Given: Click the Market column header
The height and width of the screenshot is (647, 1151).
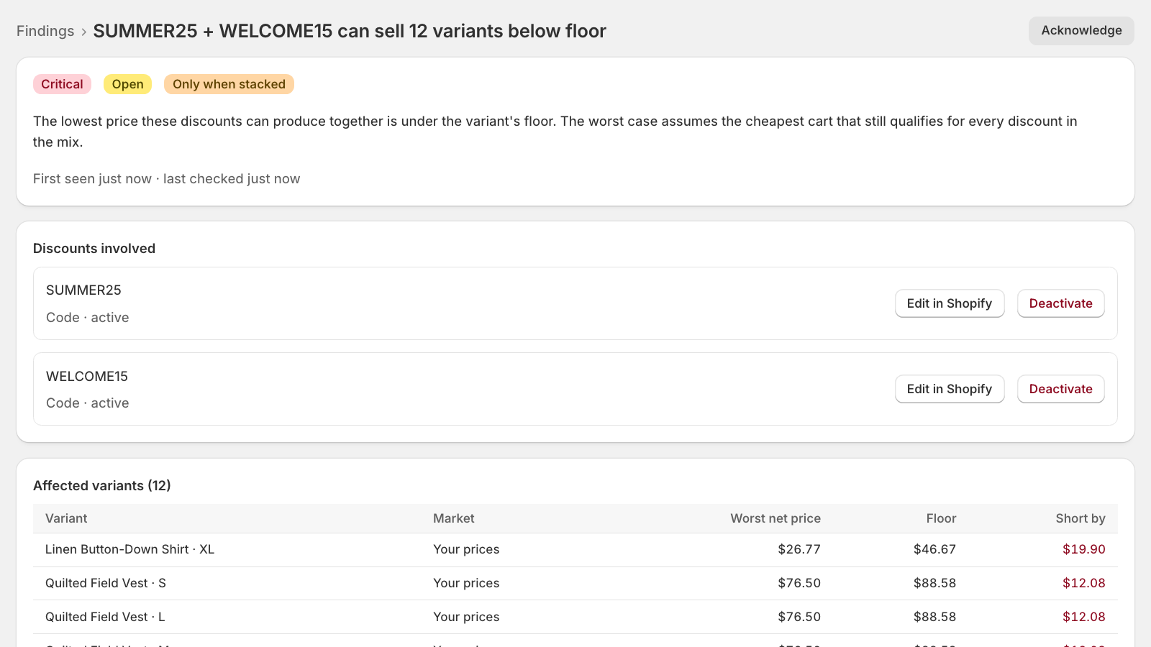Looking at the screenshot, I should click(x=454, y=518).
